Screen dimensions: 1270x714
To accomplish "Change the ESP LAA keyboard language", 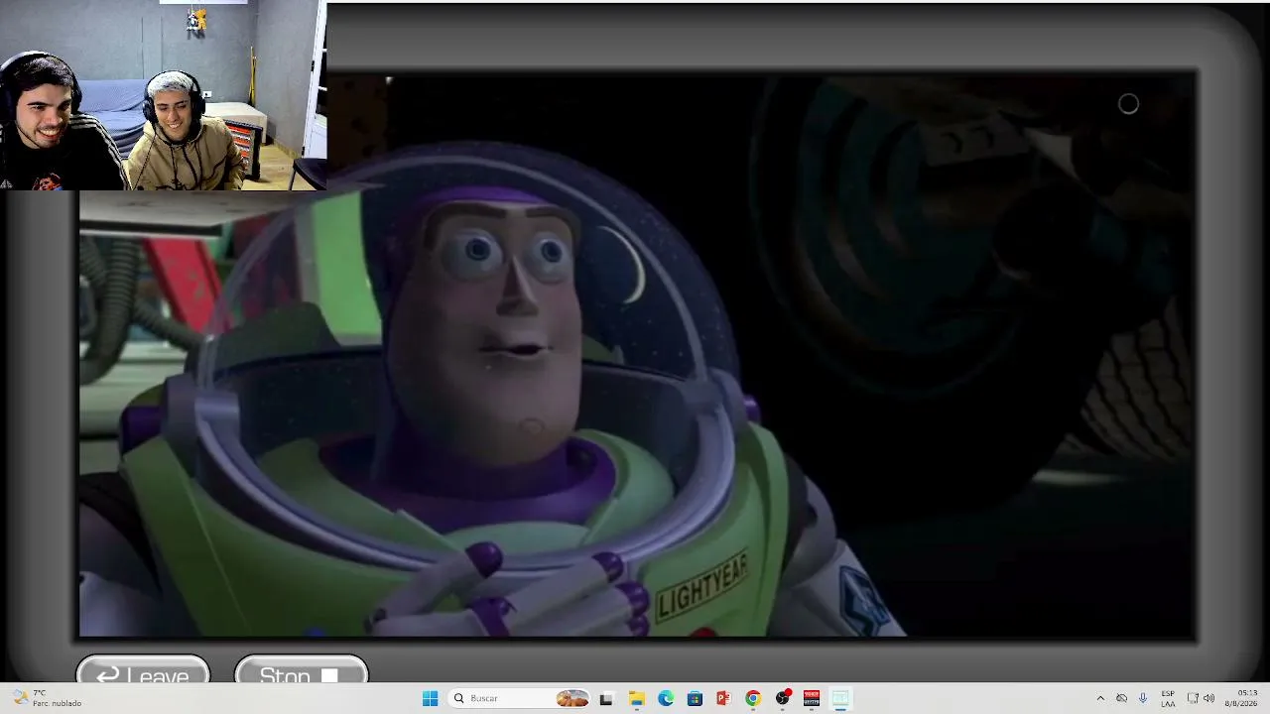I will point(1168,698).
